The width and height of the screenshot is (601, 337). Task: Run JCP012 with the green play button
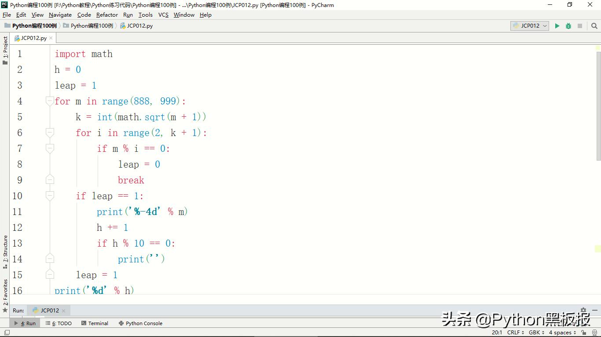[x=557, y=26]
